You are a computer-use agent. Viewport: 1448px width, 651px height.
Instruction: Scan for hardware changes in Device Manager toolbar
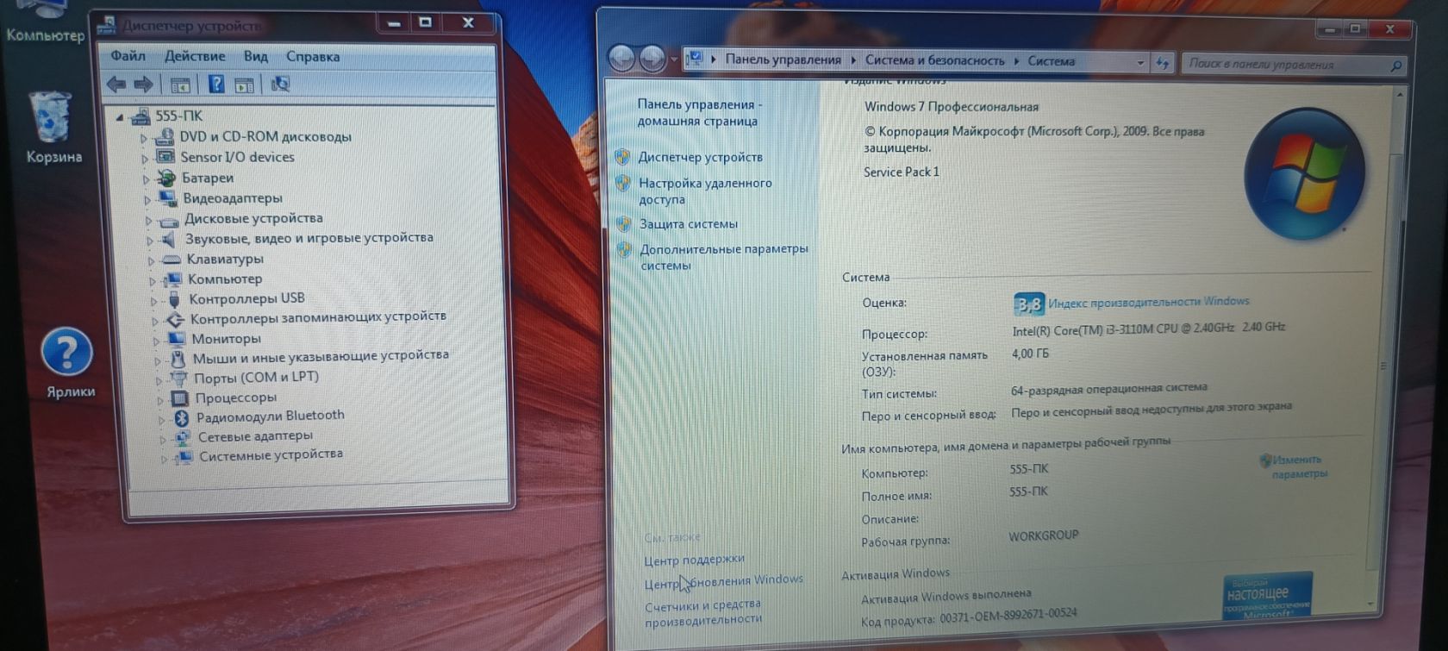tap(280, 85)
